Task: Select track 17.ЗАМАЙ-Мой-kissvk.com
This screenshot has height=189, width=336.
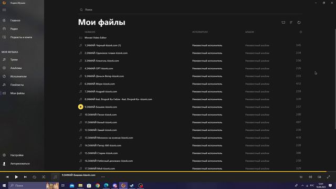Action: coord(190,169)
